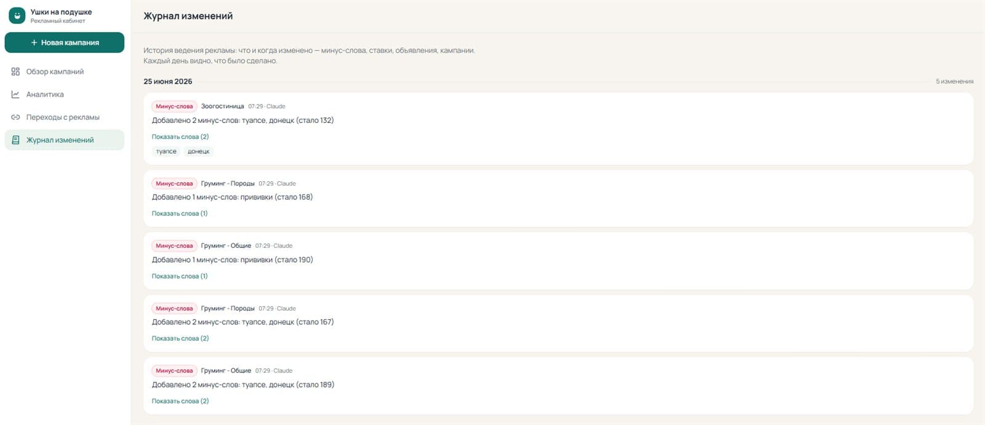Image resolution: width=985 pixels, height=425 pixels.
Task: Expand Показать слова (1) under стало 190
Action: pos(180,276)
